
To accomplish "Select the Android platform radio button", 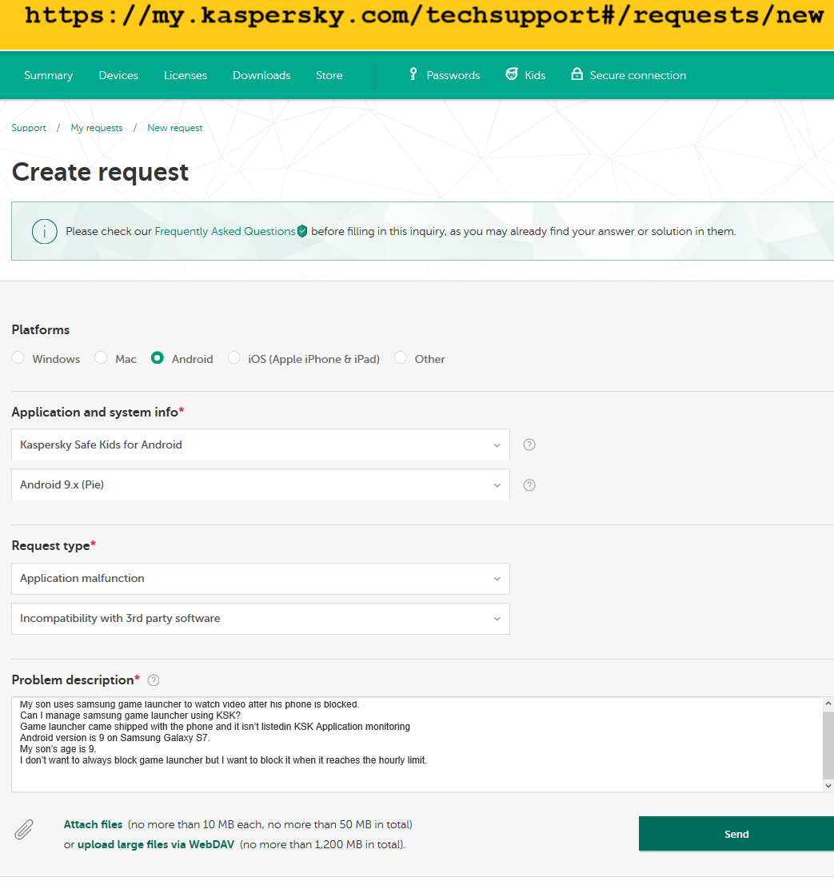I will (x=158, y=357).
